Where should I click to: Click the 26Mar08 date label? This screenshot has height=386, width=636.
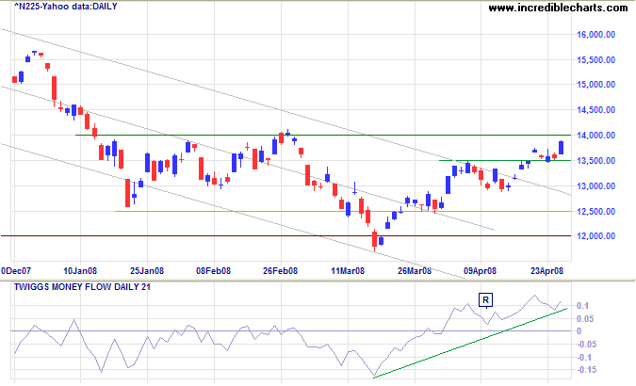coord(415,271)
